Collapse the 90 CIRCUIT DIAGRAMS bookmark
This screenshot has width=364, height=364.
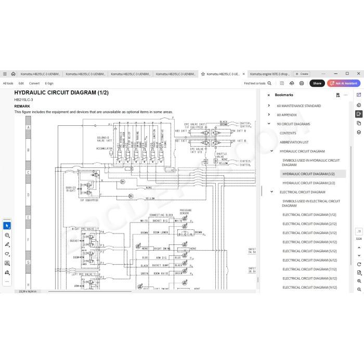(x=269, y=124)
